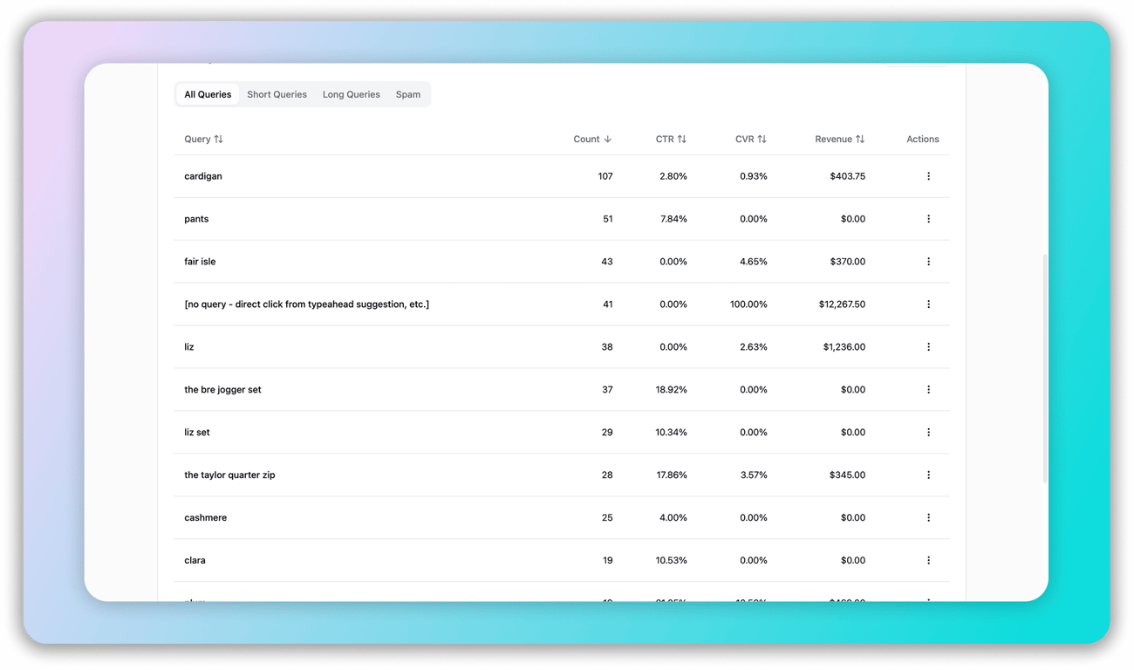The image size is (1134, 670).
Task: Sort table by CTR column
Action: (671, 140)
